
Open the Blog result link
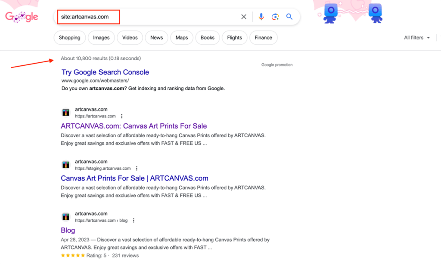[x=68, y=230]
